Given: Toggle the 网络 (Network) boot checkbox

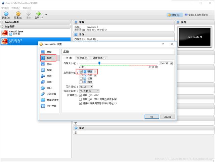Looking at the screenshot, I should click(x=81, y=82).
